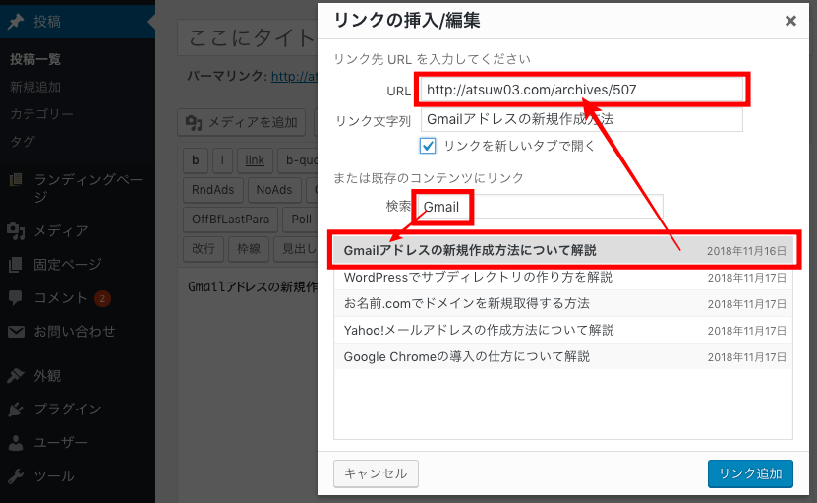
Task: Select WordPressでサブディレクトリの作り方を解説 result
Action: click(562, 277)
